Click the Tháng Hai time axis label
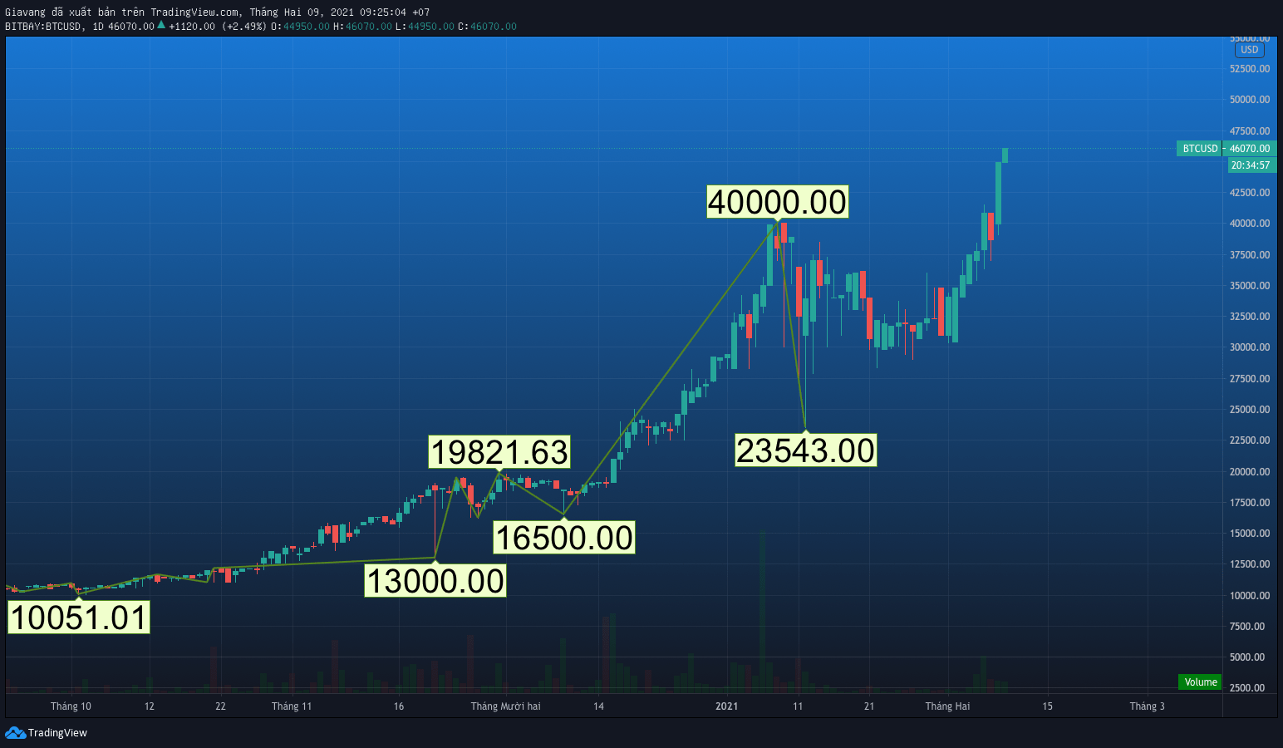Screen dimensions: 1283x748 948,706
